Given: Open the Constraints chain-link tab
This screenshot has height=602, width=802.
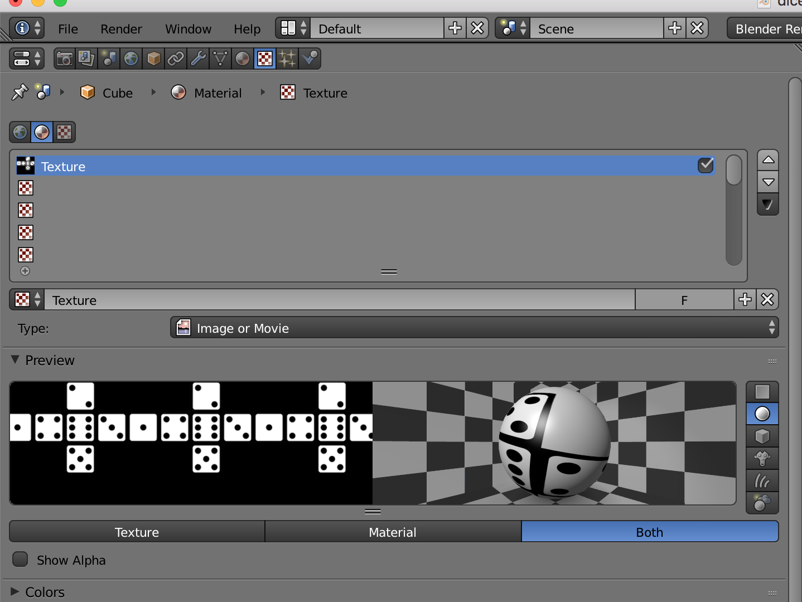Looking at the screenshot, I should point(176,59).
